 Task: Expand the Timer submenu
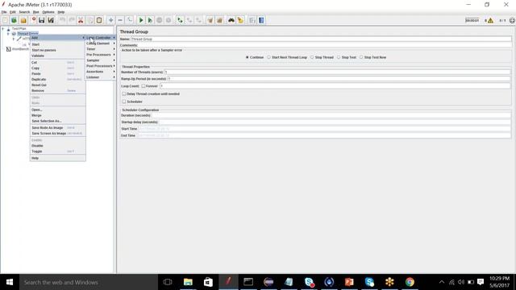click(101, 49)
